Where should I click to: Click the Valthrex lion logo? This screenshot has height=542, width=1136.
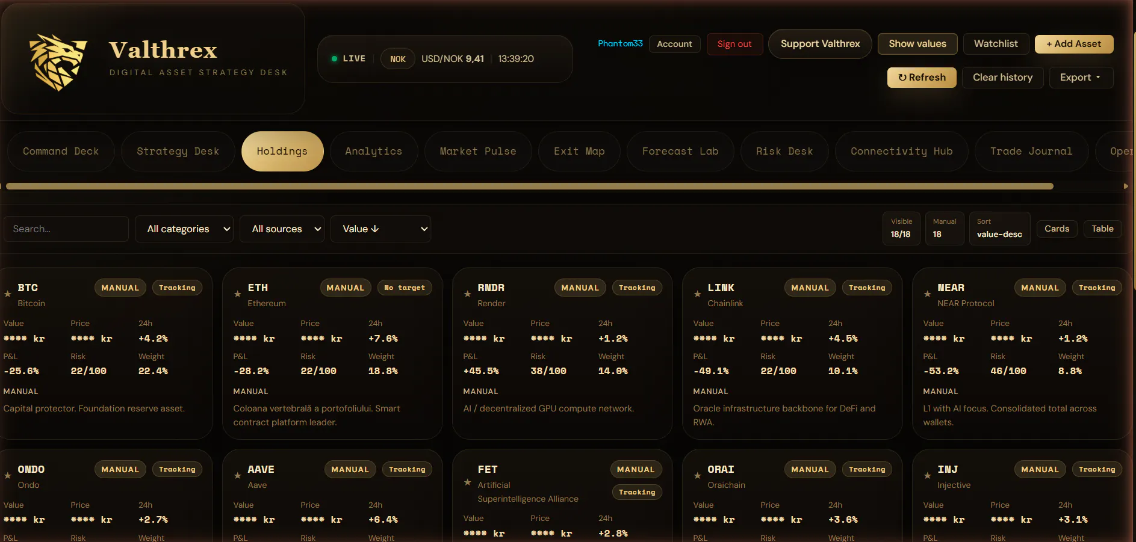58,62
